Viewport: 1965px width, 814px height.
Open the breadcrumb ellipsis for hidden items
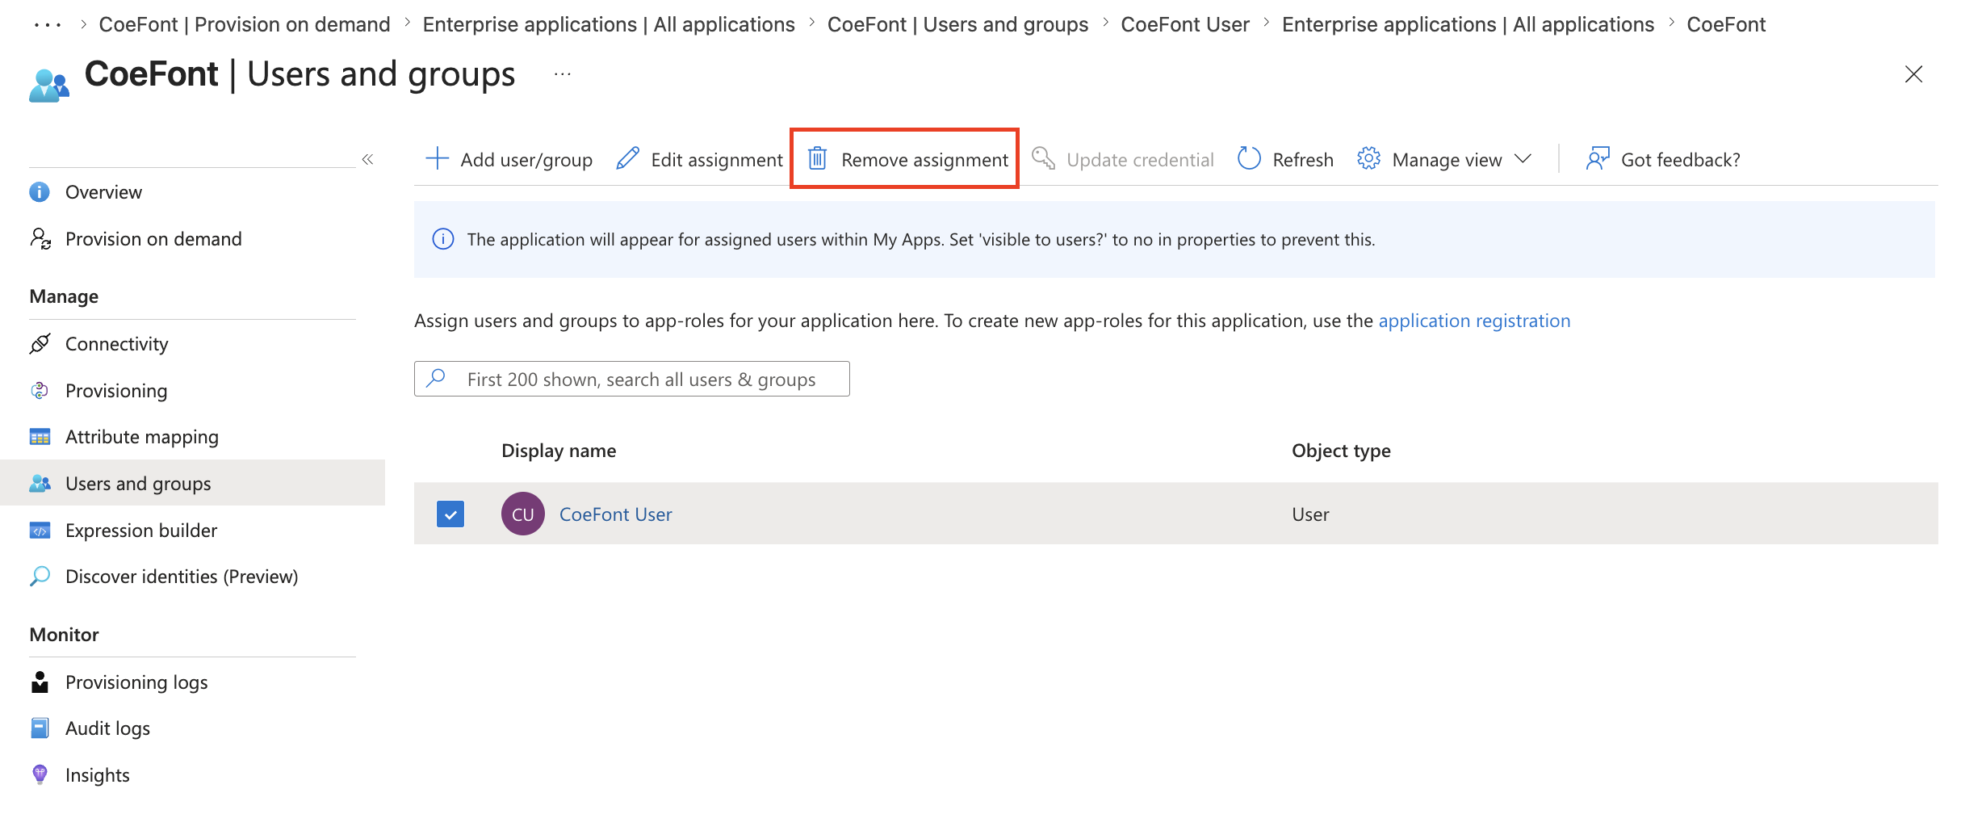pyautogui.click(x=48, y=25)
